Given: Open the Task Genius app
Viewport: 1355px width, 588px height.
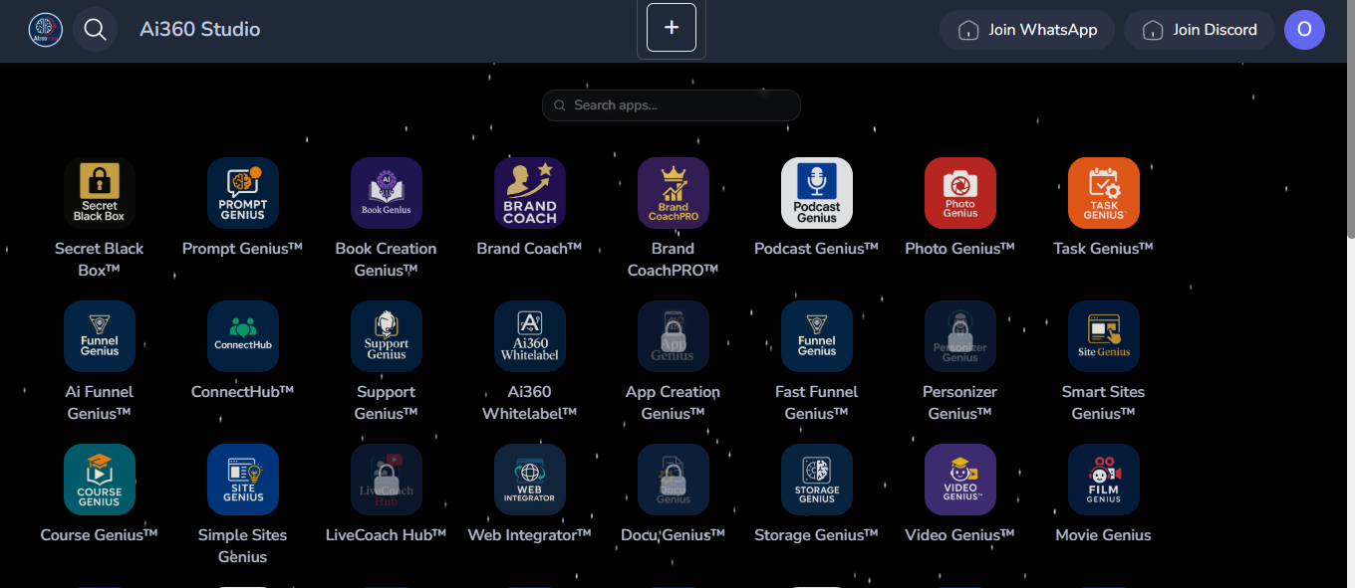Looking at the screenshot, I should pos(1104,193).
